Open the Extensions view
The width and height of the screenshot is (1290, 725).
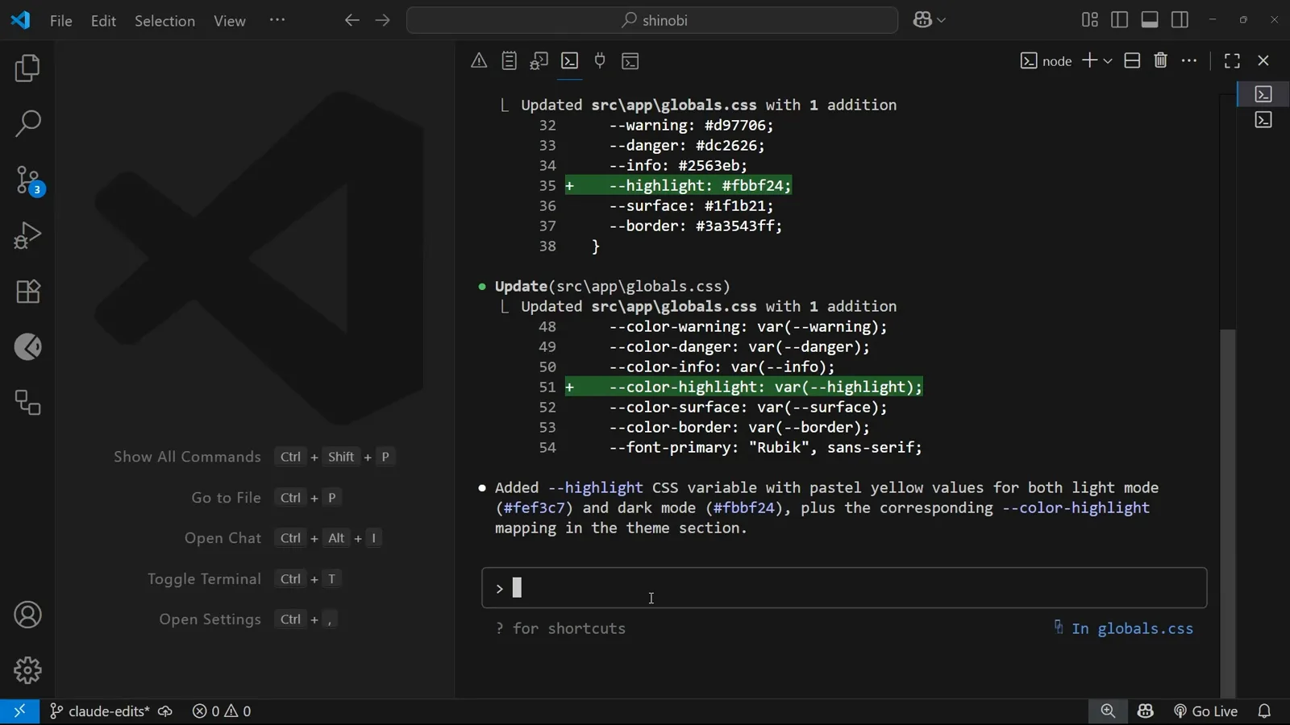pos(27,291)
